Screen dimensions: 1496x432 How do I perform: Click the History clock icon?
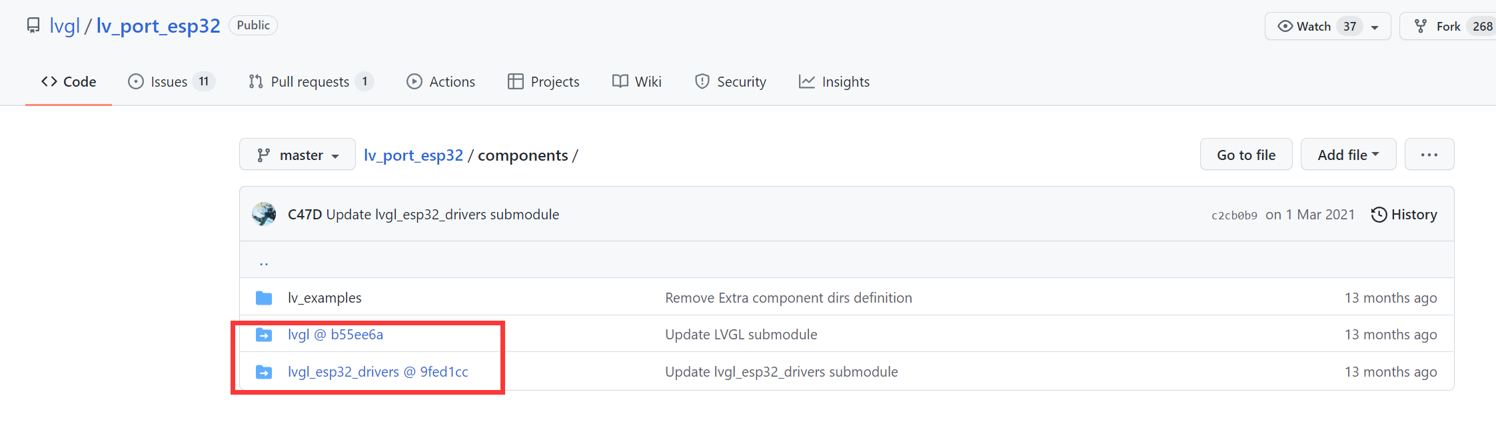1379,215
